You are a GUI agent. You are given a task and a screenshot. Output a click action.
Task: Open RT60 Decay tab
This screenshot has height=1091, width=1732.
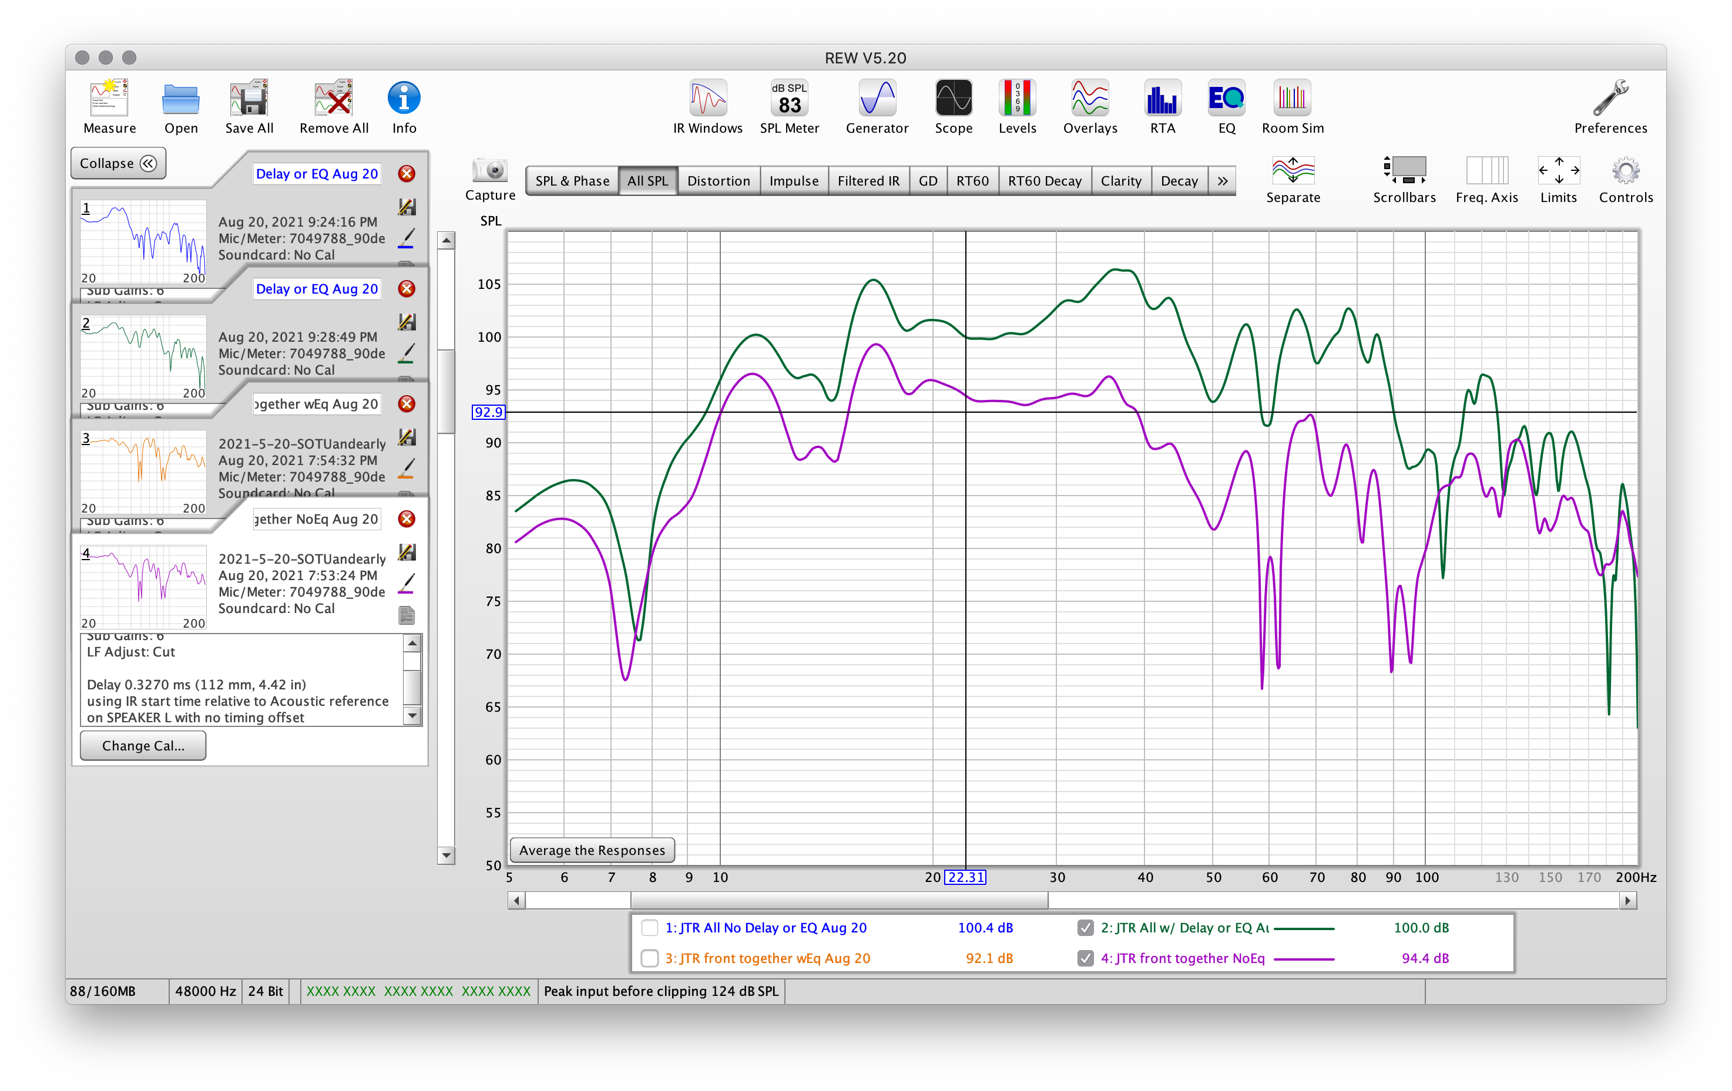point(1045,181)
